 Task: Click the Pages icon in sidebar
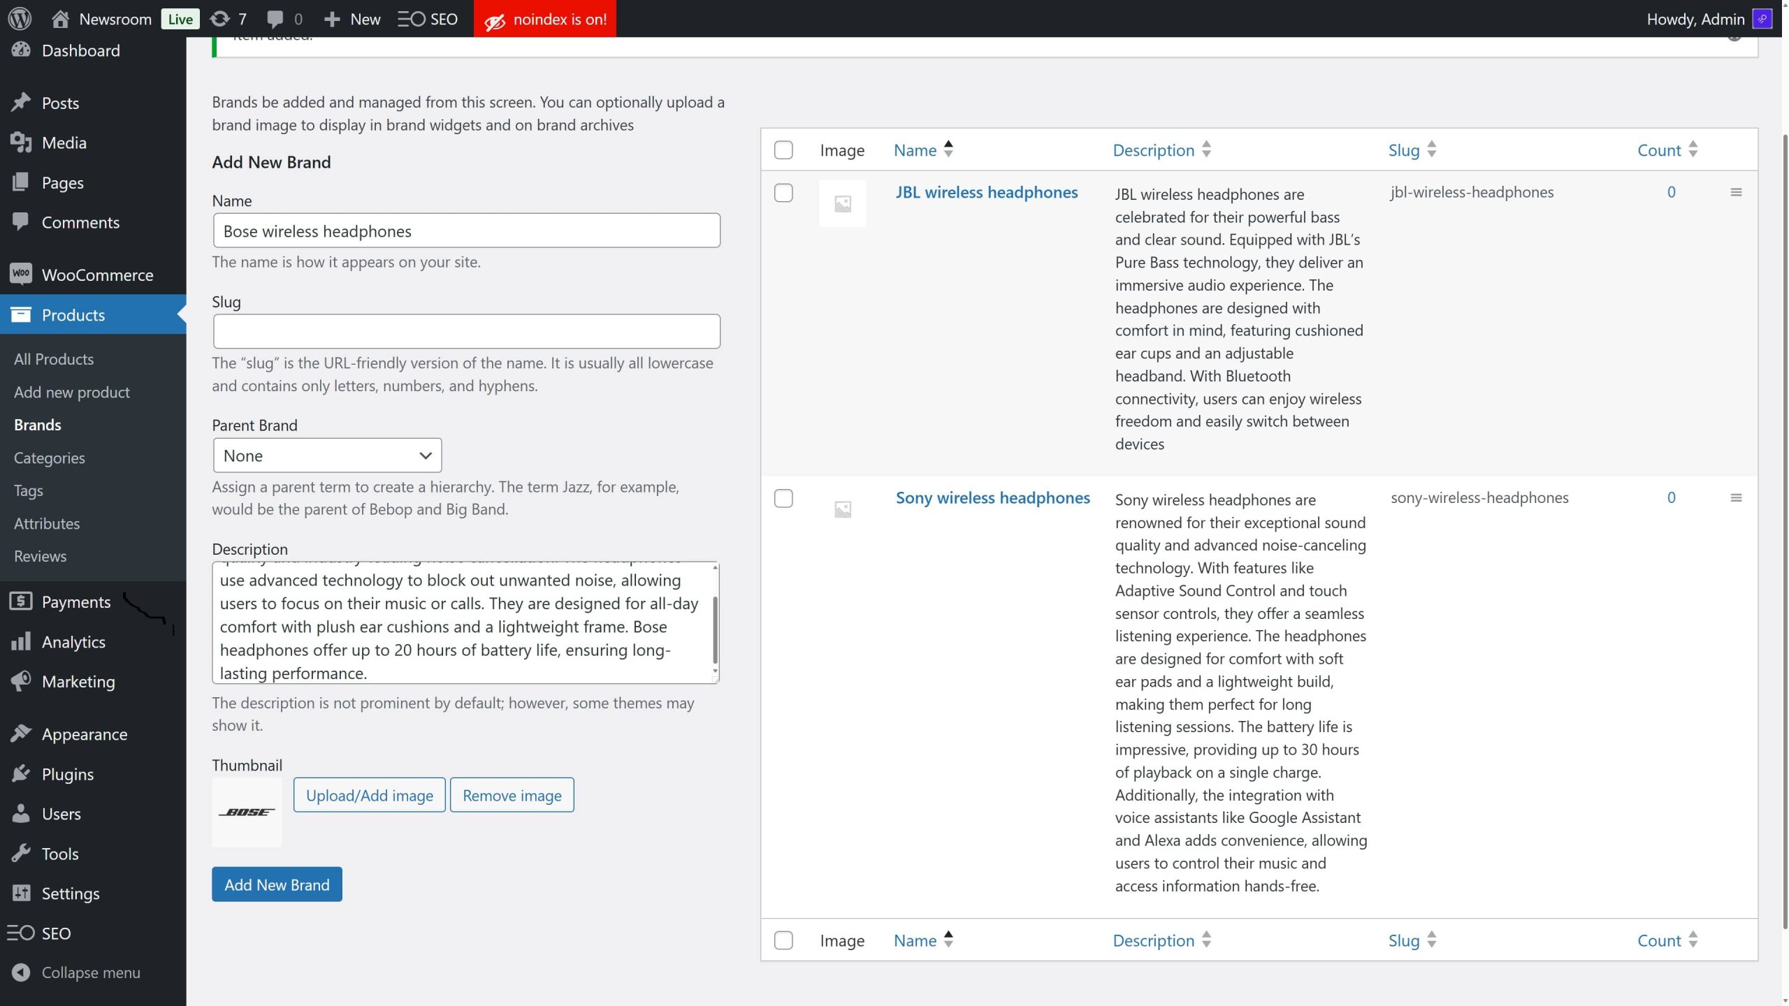tap(21, 182)
